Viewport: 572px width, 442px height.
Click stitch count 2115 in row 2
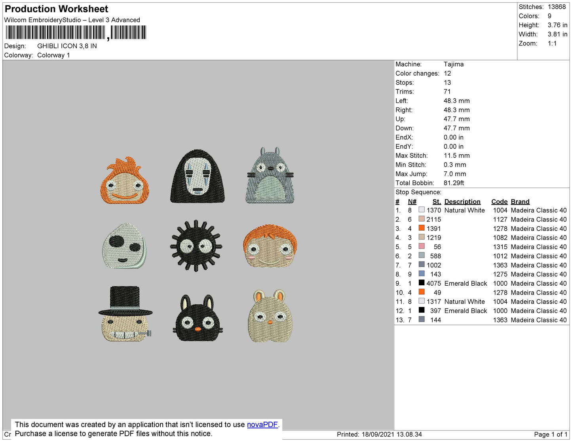pos(434,219)
